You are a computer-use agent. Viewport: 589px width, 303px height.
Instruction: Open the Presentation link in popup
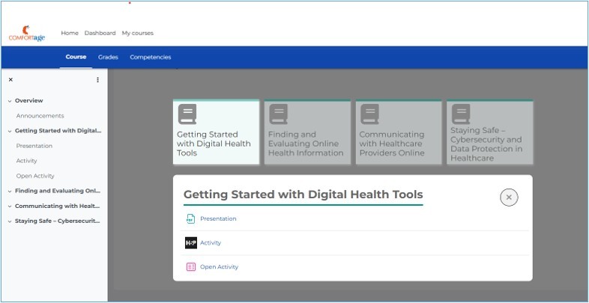218,218
